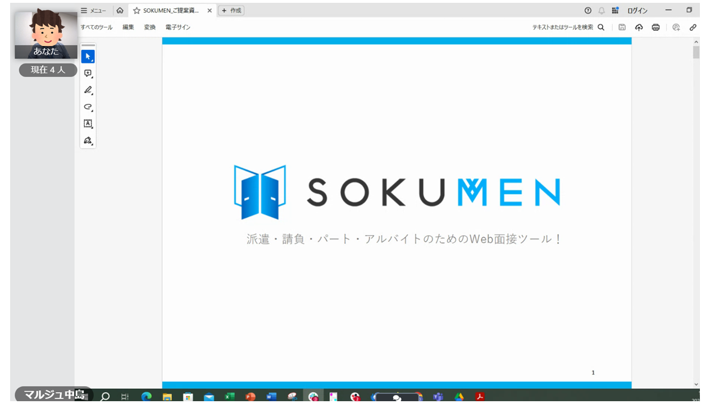Click the 作成 create button
The image size is (719, 404).
coord(231,11)
